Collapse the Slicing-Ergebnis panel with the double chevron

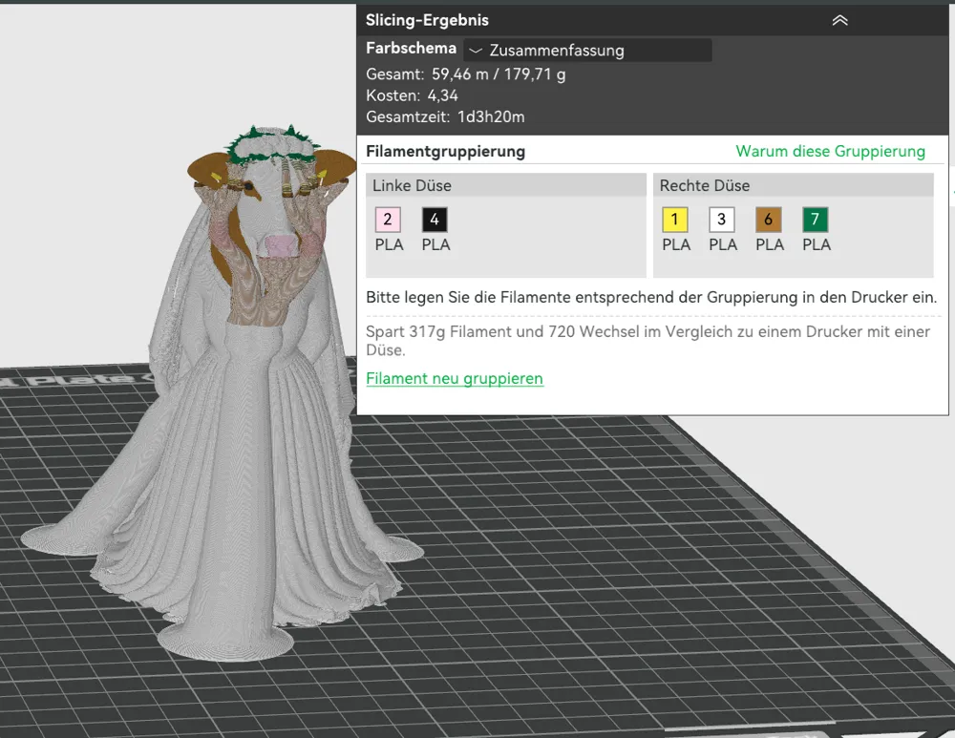point(839,20)
